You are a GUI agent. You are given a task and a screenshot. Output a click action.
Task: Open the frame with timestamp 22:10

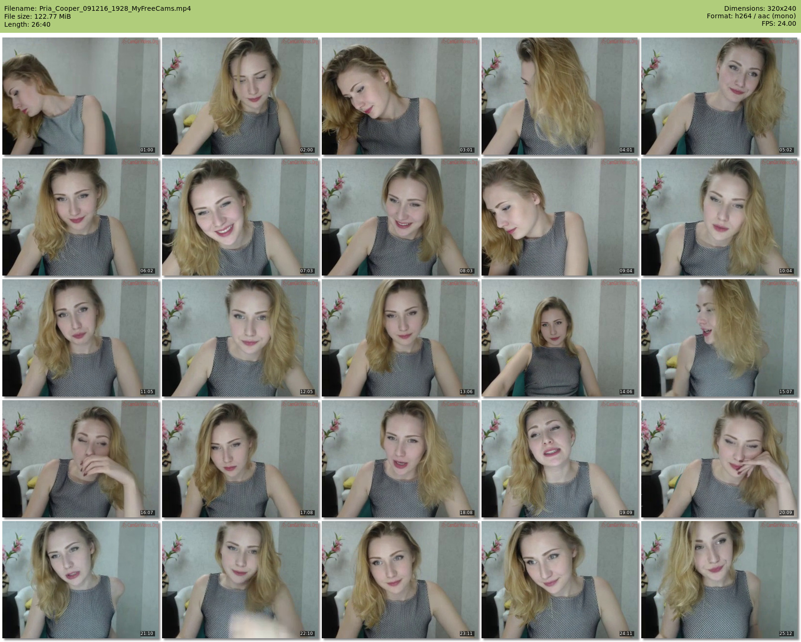pos(241,580)
